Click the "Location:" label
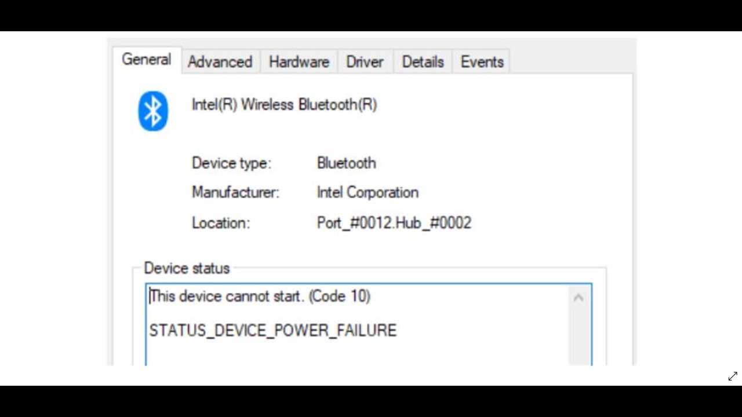This screenshot has width=742, height=417. pyautogui.click(x=221, y=223)
